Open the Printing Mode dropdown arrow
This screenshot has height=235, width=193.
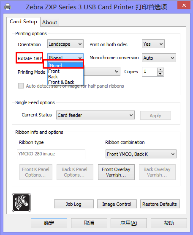117,72
